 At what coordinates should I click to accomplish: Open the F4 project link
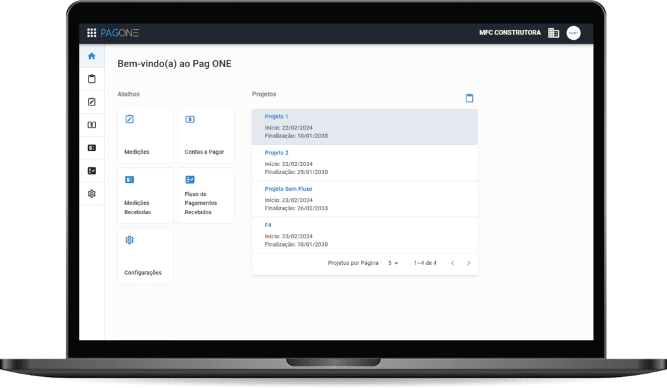[x=268, y=225]
